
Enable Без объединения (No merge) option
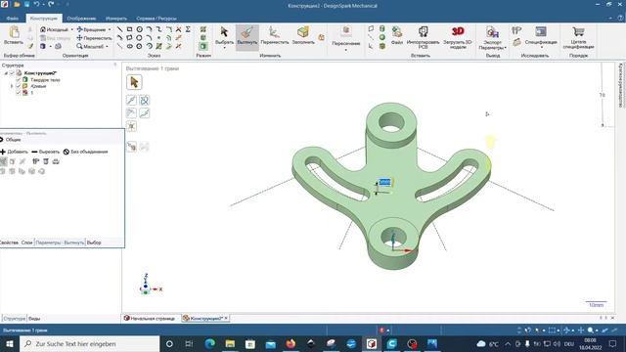tap(85, 152)
